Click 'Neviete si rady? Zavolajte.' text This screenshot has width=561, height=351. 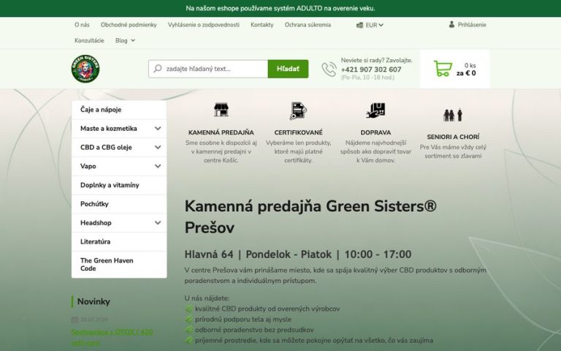(376, 60)
